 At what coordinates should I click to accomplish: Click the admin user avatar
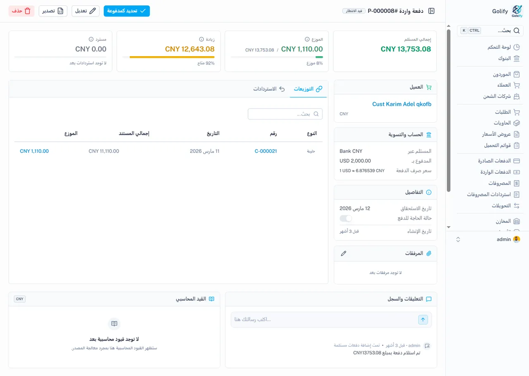[516, 239]
